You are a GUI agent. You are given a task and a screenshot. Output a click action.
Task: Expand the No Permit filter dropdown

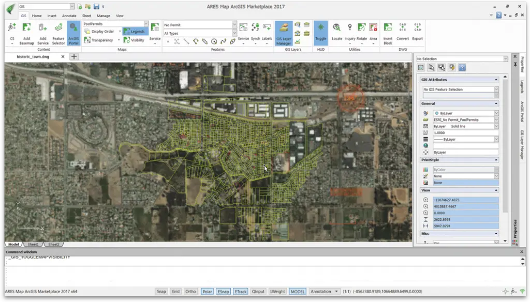(x=234, y=24)
